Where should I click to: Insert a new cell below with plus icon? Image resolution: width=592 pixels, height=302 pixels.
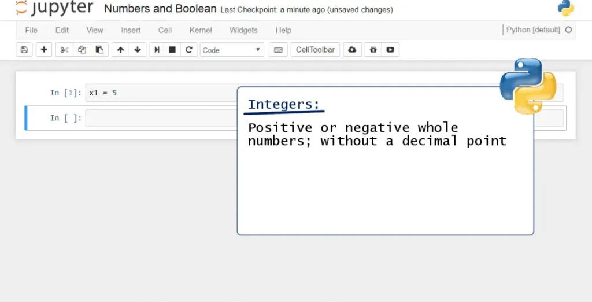(44, 50)
